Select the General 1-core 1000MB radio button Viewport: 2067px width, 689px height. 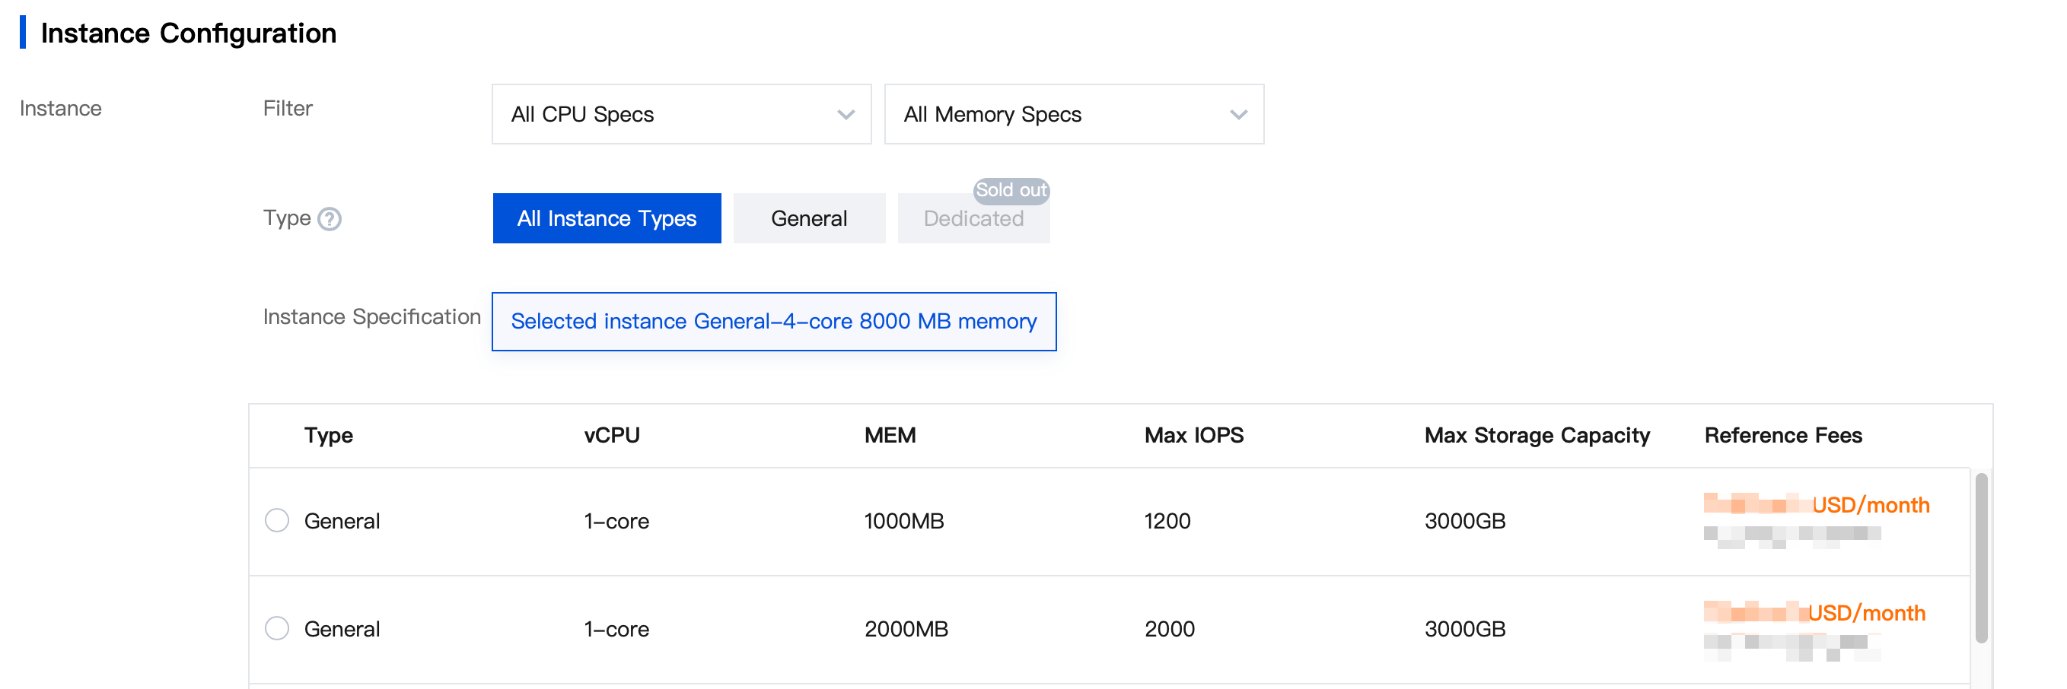277,521
